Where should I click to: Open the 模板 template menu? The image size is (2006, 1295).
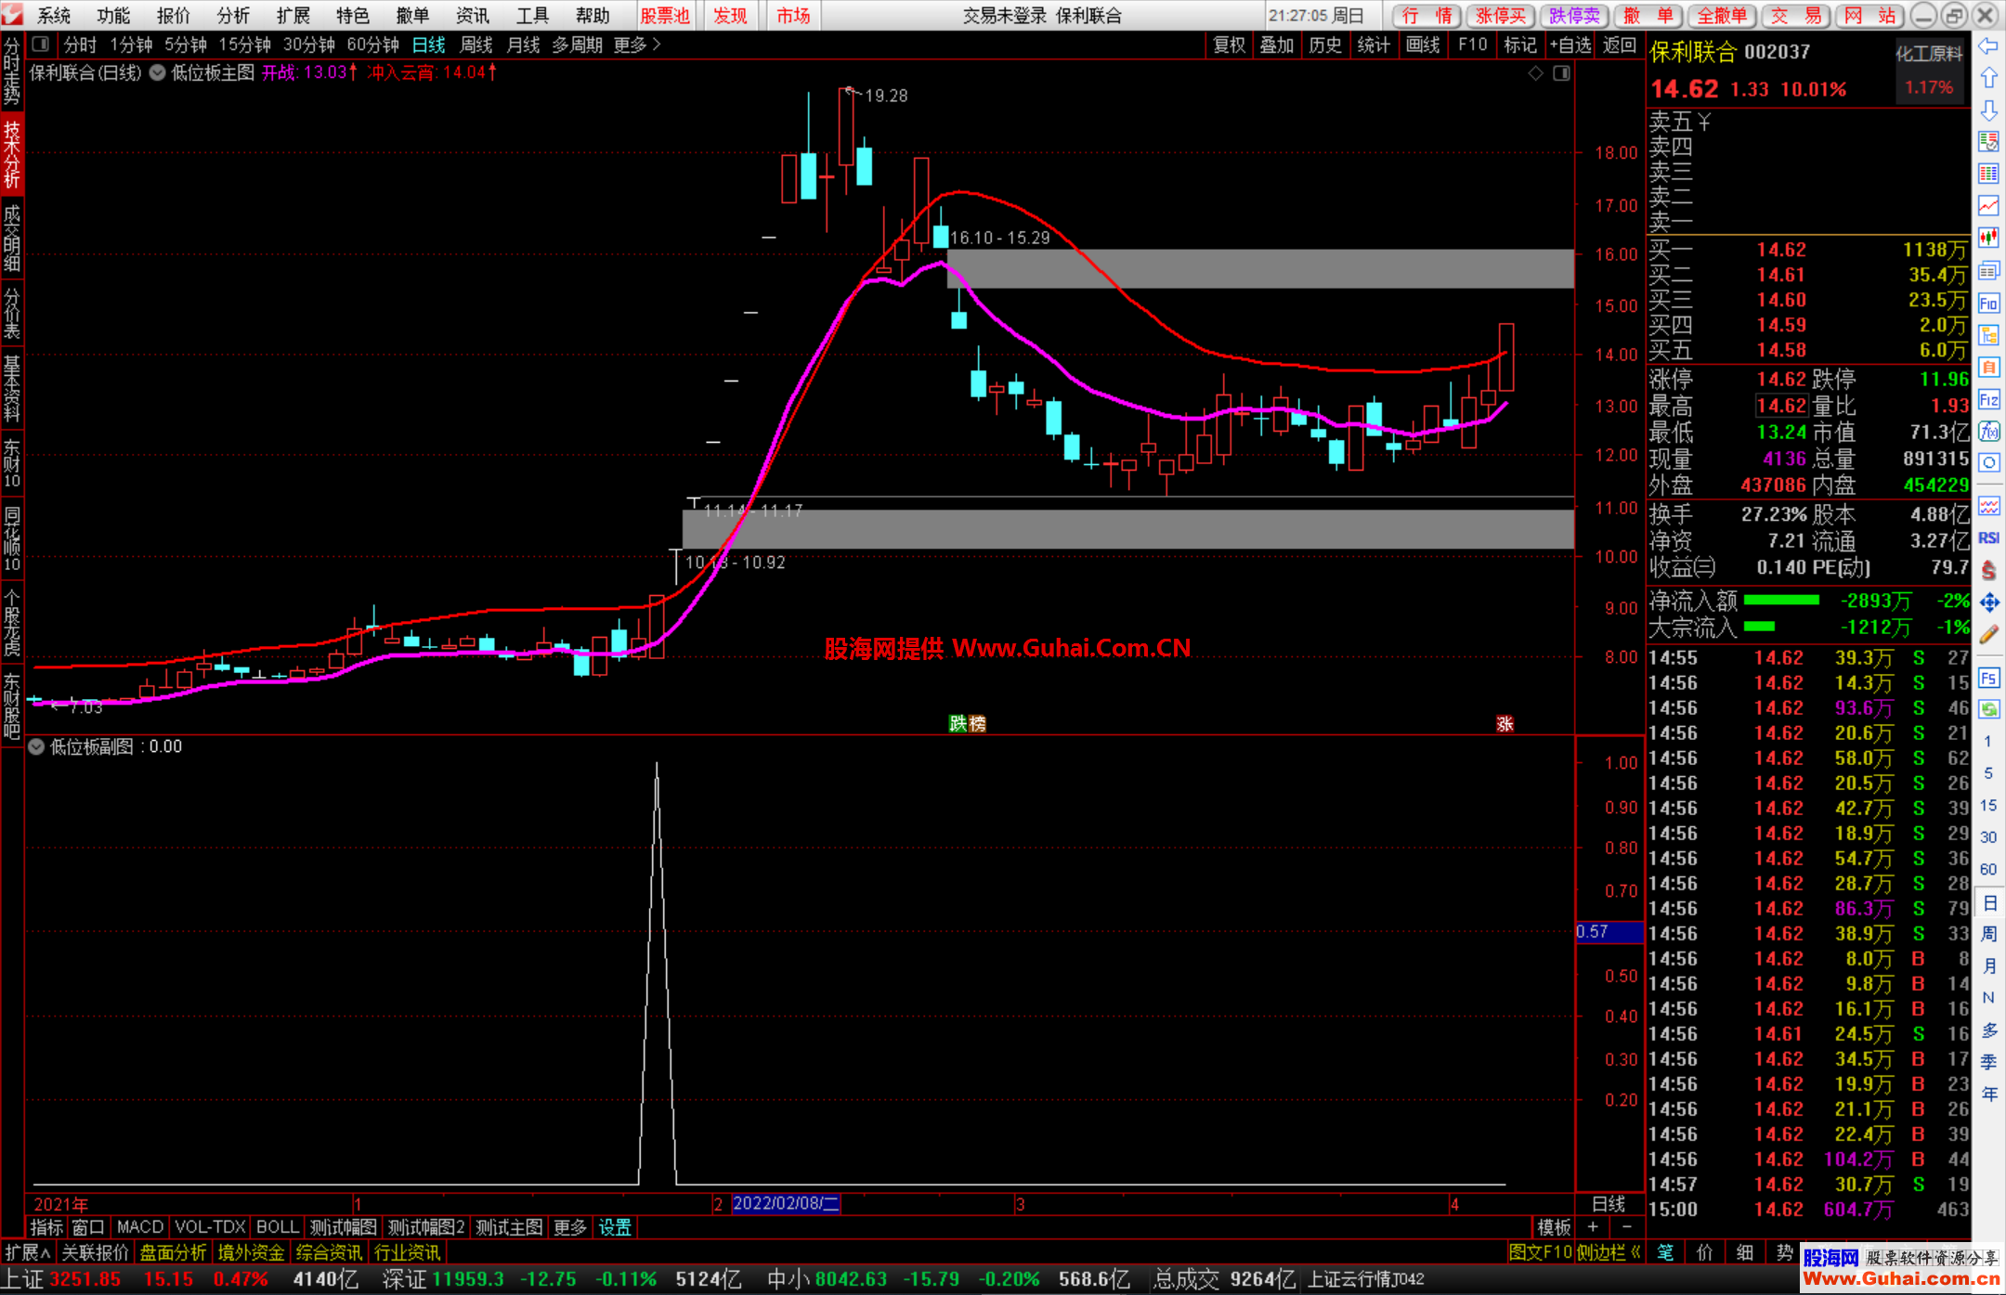1554,1227
